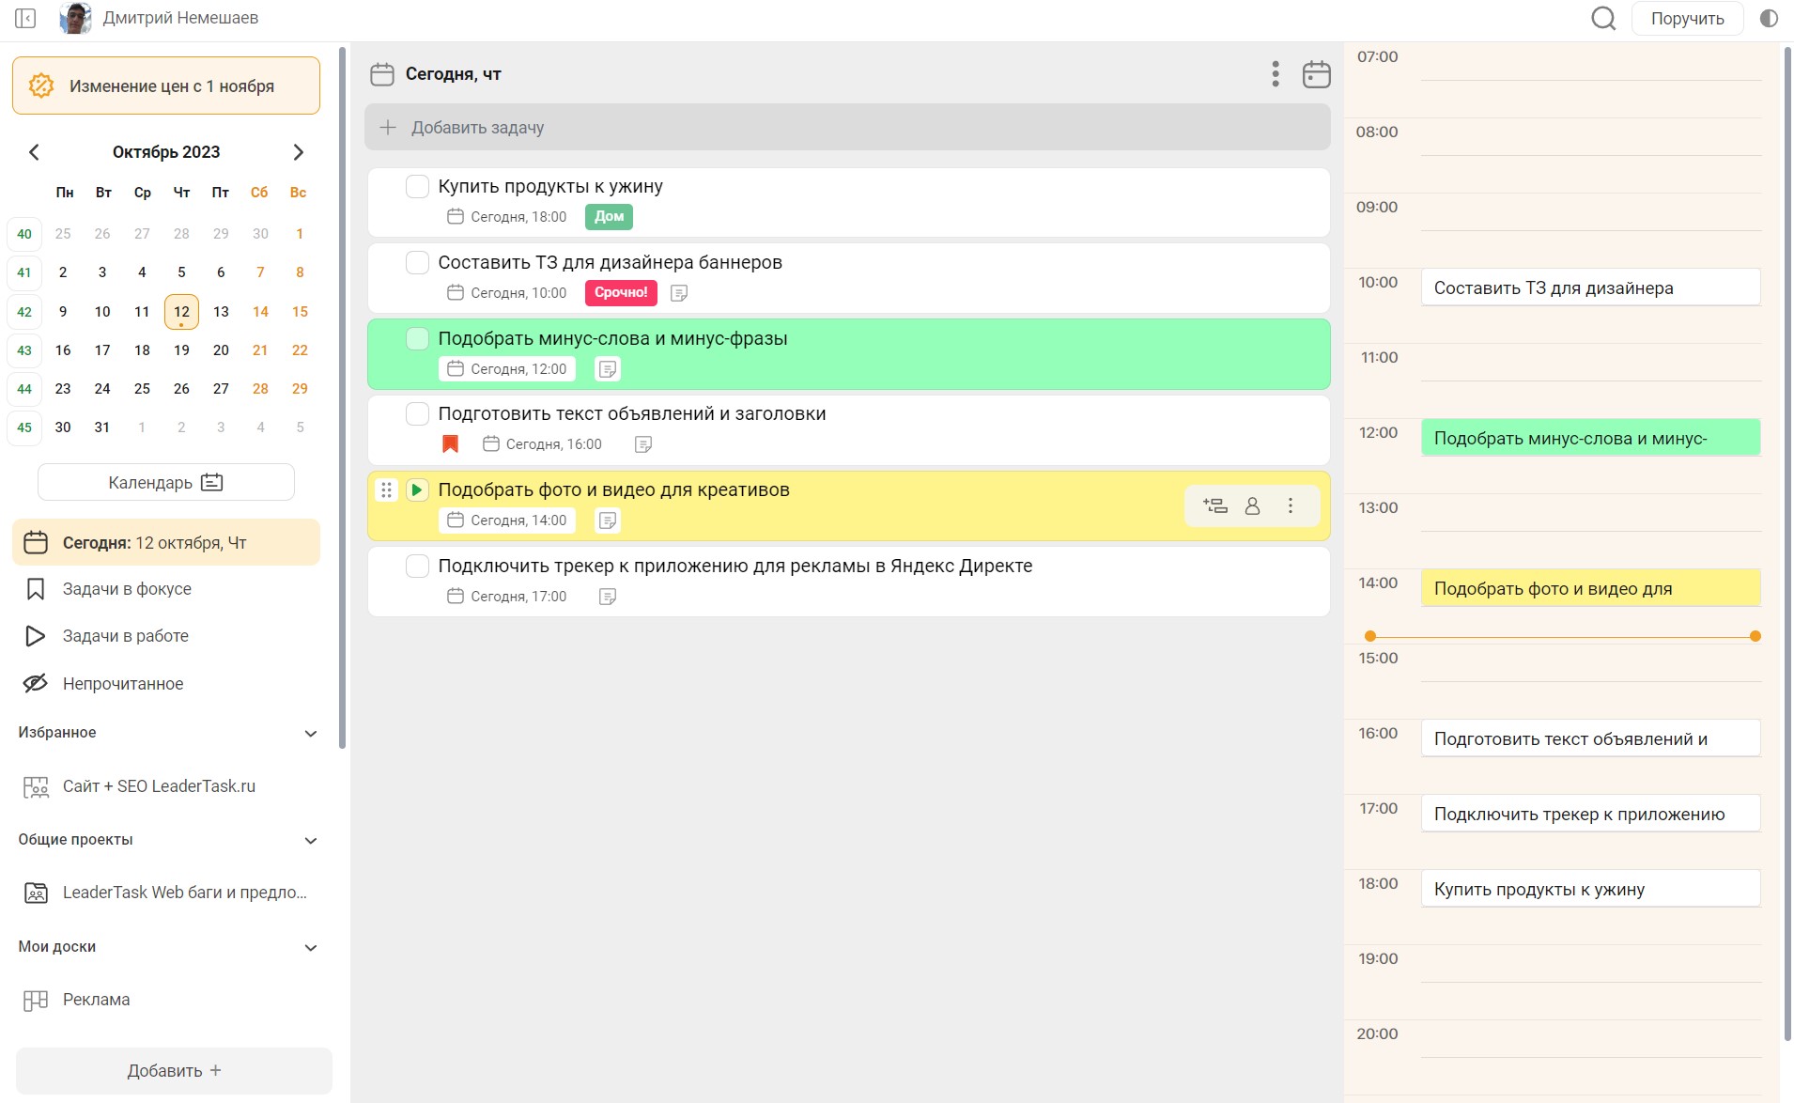The height and width of the screenshot is (1103, 1794).
Task: Tick the Подготовить текст объявлений checkbox
Action: [x=417, y=413]
